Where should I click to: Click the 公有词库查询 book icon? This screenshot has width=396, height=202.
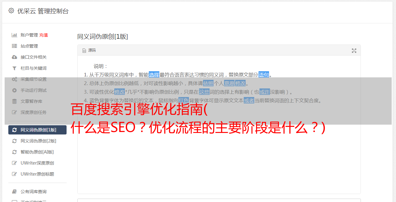click(14, 192)
